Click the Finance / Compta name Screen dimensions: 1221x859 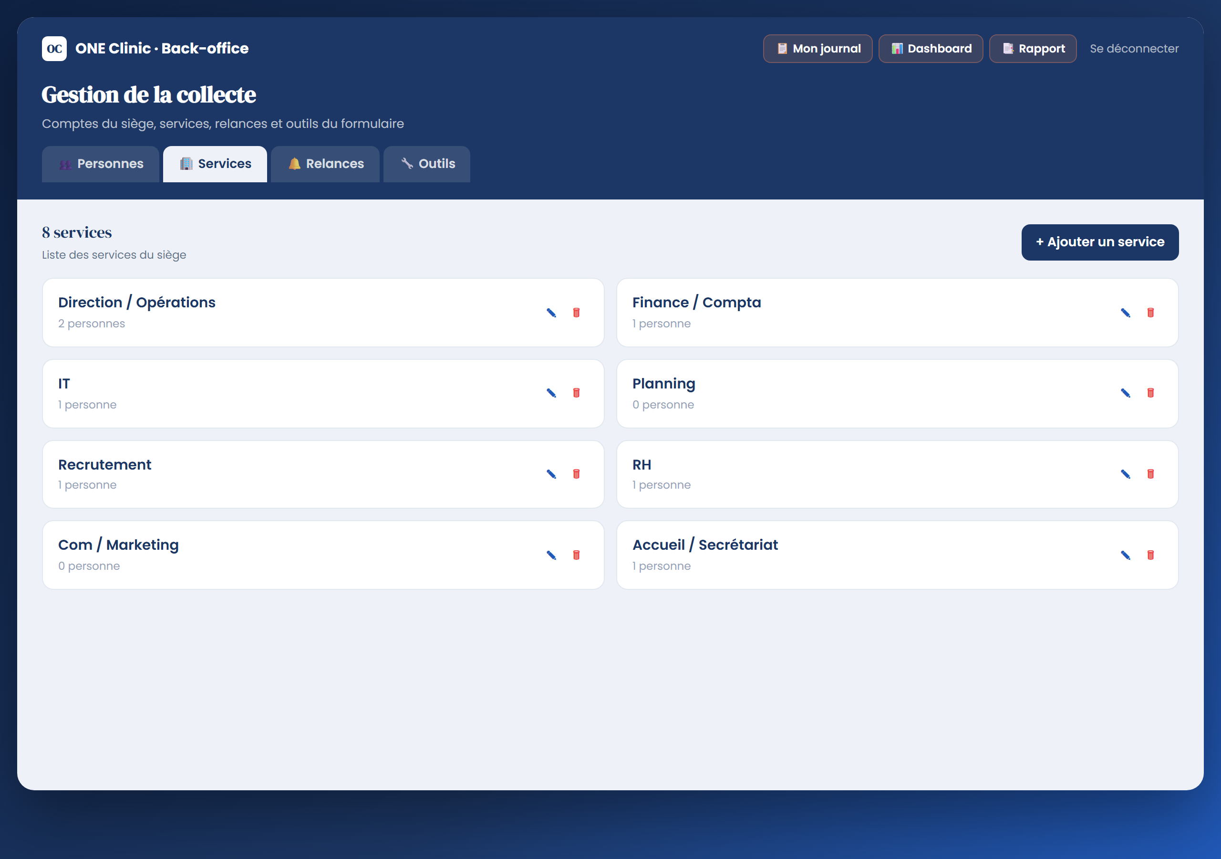(697, 302)
